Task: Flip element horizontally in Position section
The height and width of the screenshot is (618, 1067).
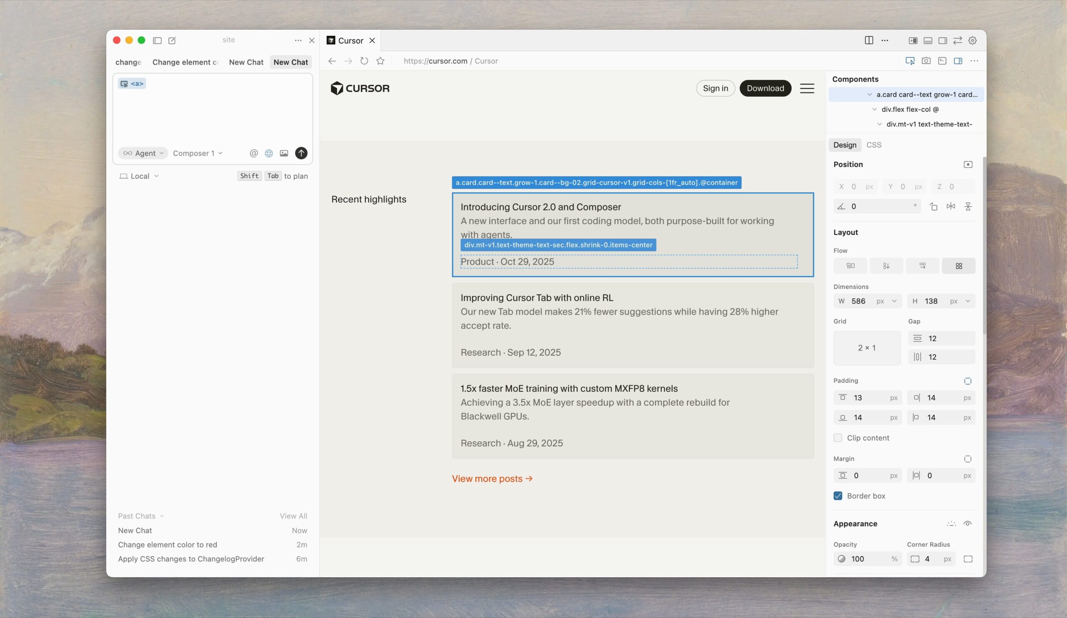Action: (951, 207)
